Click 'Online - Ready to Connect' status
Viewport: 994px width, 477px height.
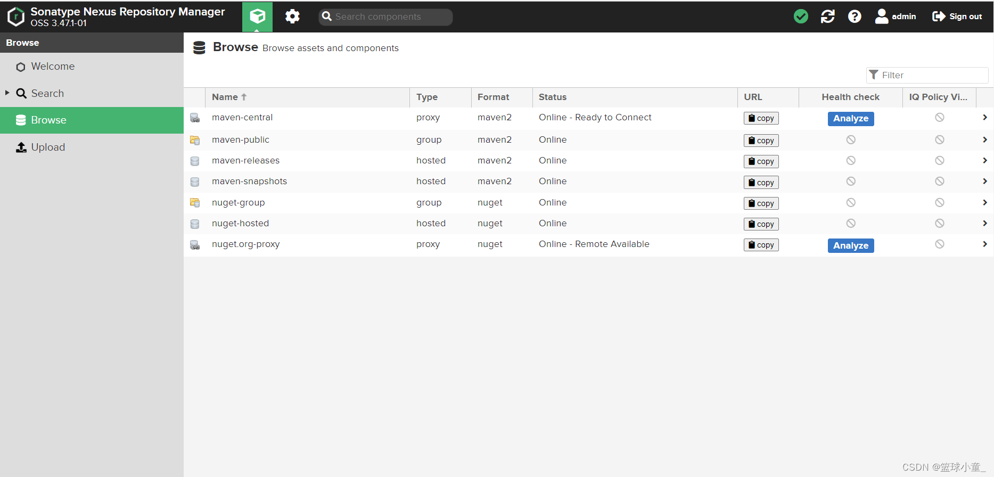pos(595,117)
